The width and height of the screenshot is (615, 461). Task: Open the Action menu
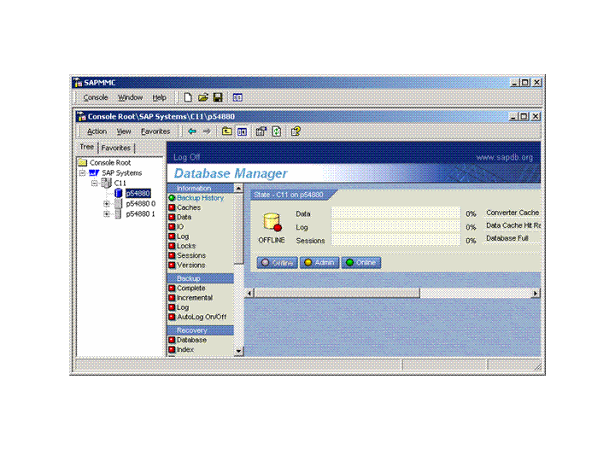coord(97,131)
